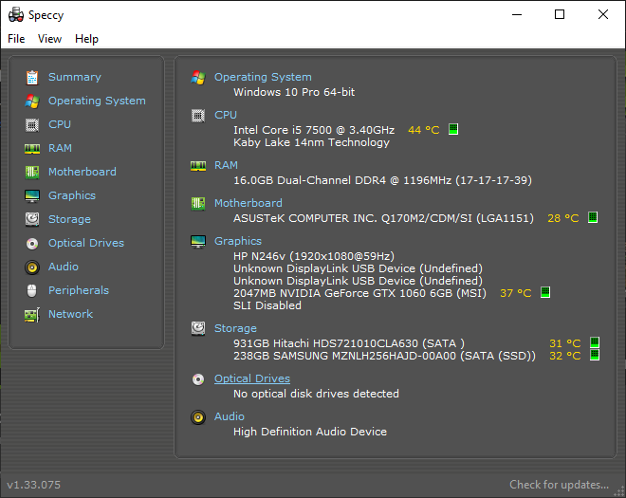Viewport: 626px width, 498px height.
Task: Click the Audio speaker icon in summary panel
Action: click(198, 417)
